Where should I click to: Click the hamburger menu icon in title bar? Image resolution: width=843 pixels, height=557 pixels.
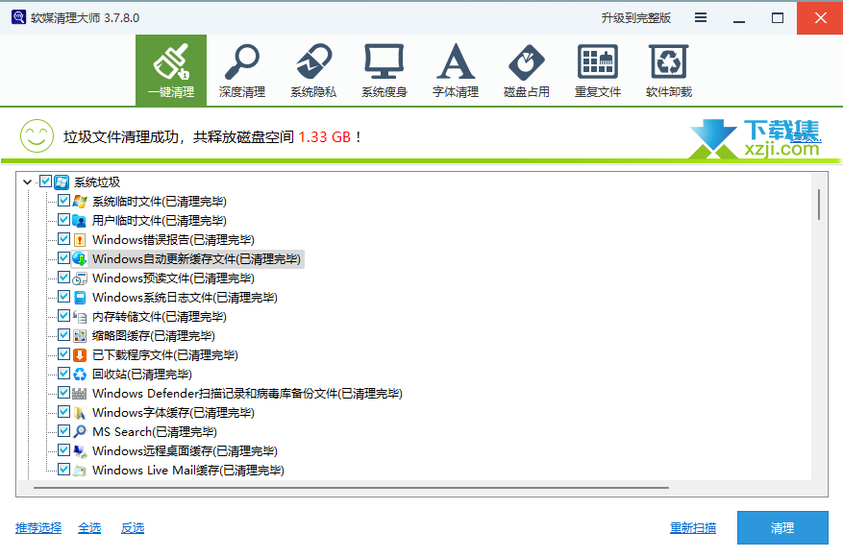coord(701,17)
